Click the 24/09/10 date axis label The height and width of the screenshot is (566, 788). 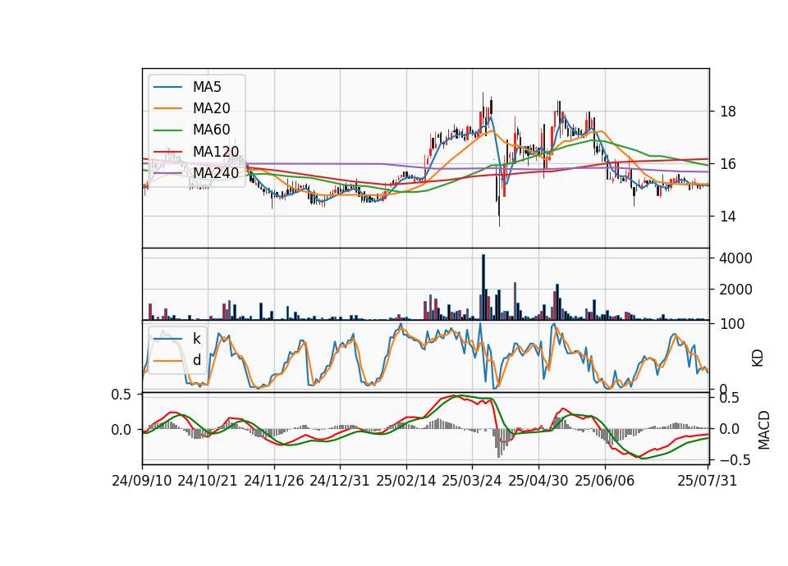pyautogui.click(x=142, y=481)
